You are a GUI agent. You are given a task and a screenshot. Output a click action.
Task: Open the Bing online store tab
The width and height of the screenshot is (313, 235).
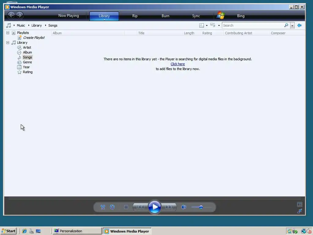241,16
